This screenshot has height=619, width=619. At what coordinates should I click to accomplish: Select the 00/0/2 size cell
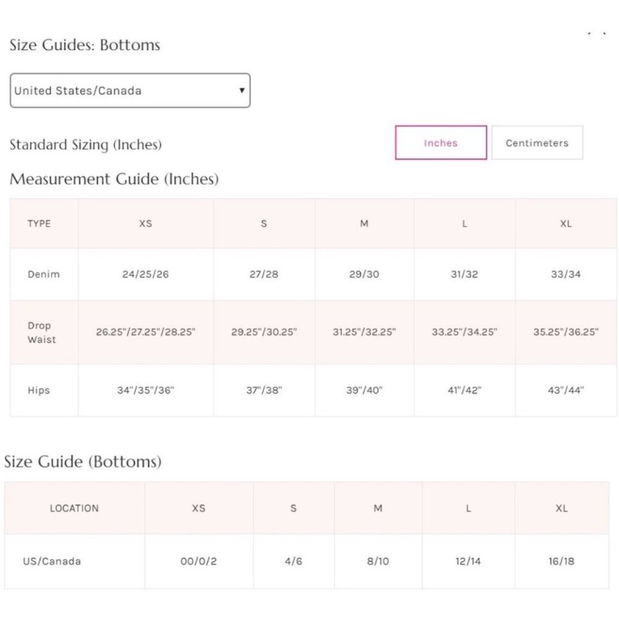(199, 561)
